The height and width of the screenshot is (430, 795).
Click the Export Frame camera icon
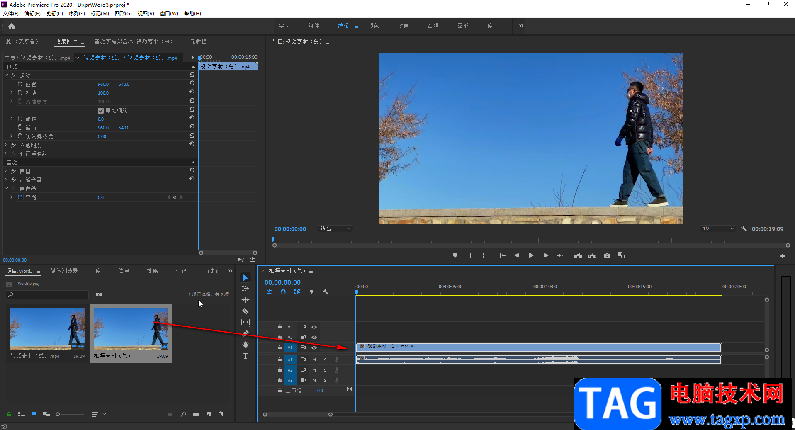coord(607,255)
